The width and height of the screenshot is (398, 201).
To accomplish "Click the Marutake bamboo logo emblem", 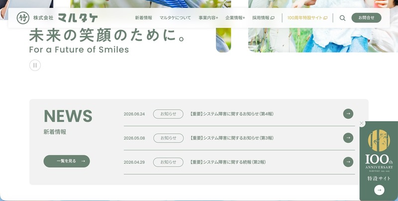I will tap(23, 18).
